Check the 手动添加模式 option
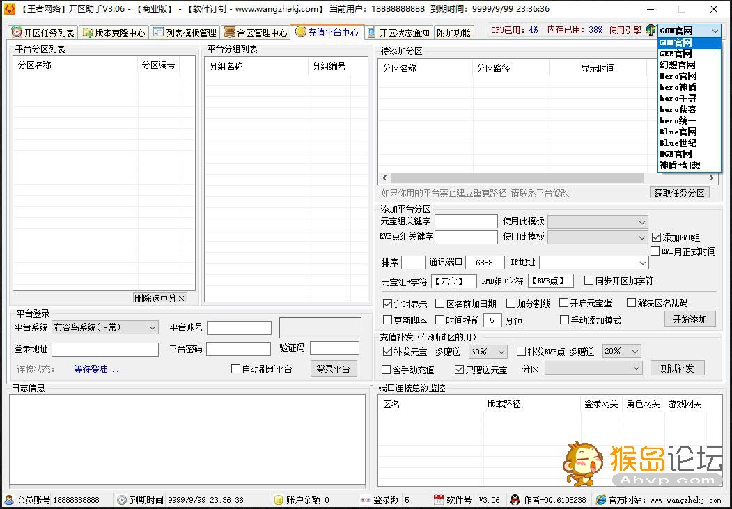732x509 pixels. 564,320
